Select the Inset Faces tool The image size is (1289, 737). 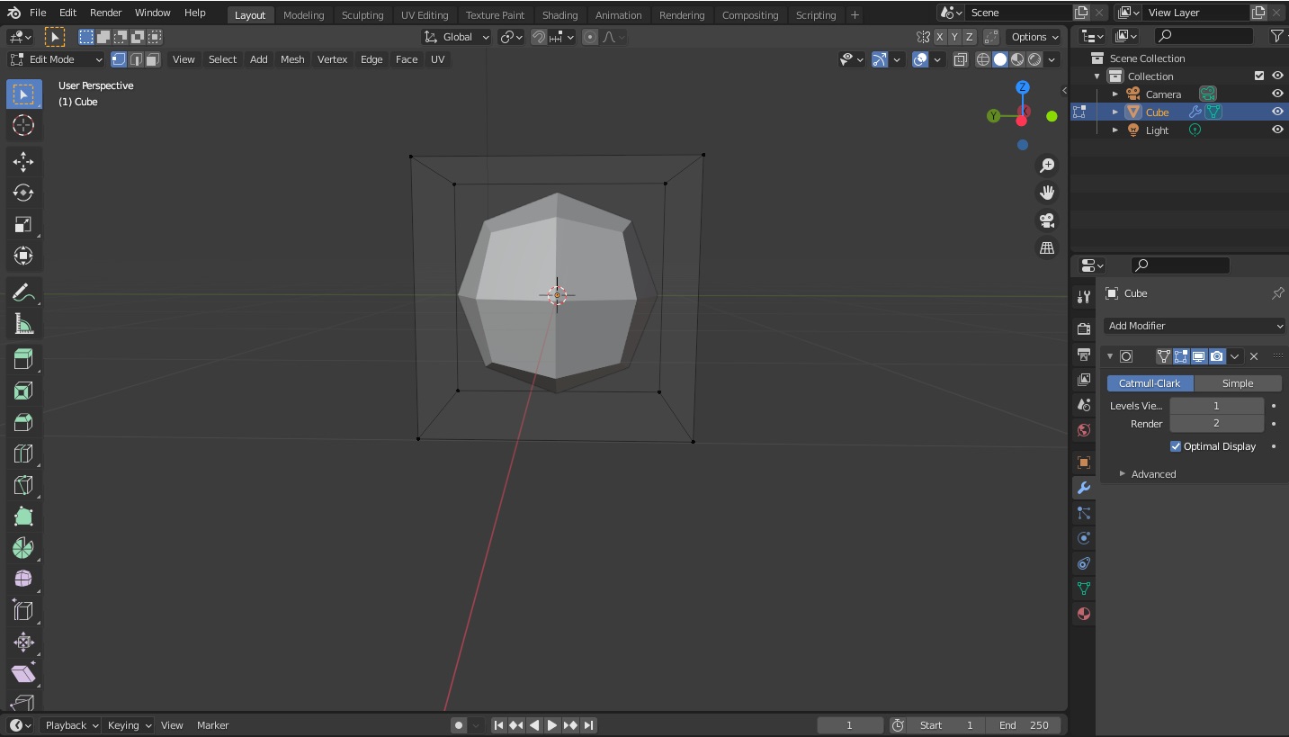[x=23, y=391]
